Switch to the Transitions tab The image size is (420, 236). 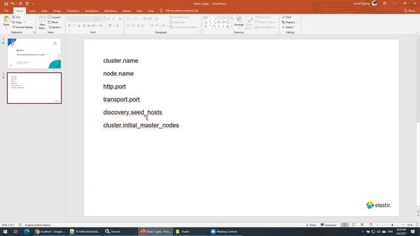[x=73, y=10]
